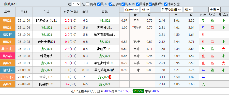This screenshot has width=229, height=95.
Task: Open the 终 dropdown next to Crow*
Action: coord(145,10)
